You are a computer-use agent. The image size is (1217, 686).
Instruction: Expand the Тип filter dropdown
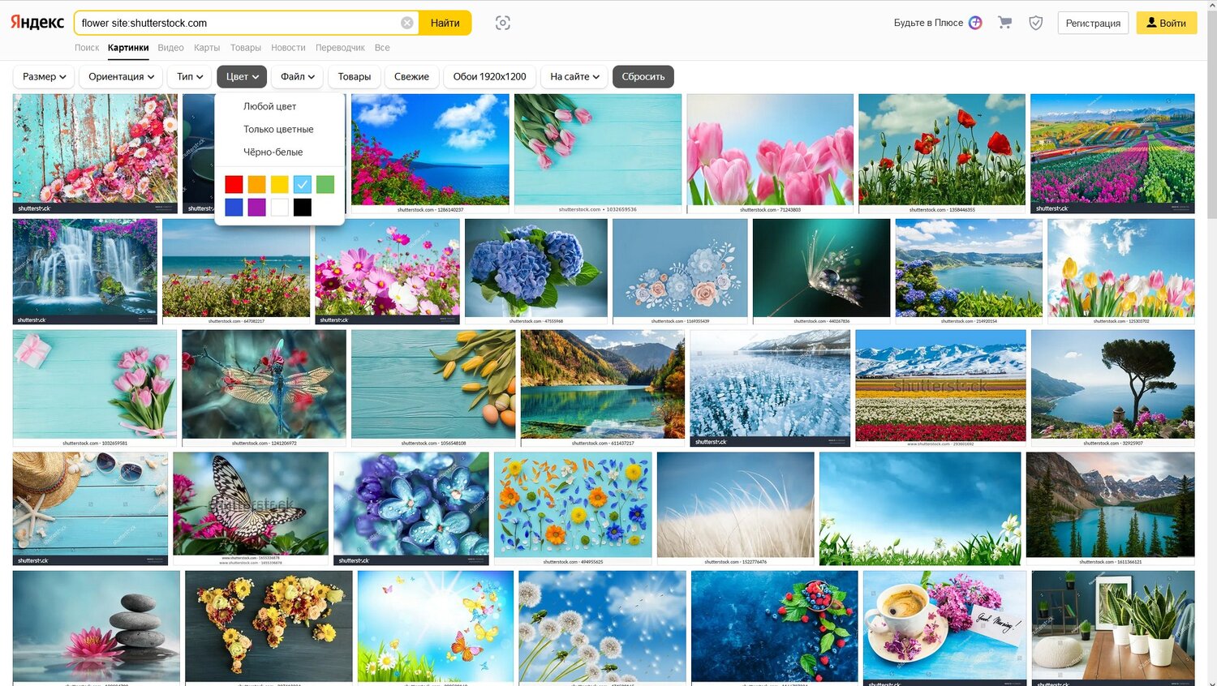point(190,76)
